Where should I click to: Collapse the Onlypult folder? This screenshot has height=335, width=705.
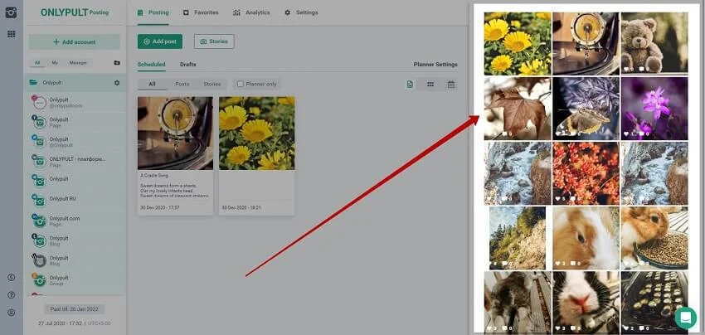[x=33, y=83]
